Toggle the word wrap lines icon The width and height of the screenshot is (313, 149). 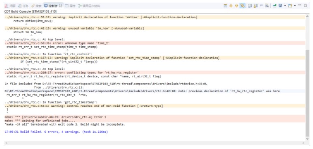tap(261, 5)
